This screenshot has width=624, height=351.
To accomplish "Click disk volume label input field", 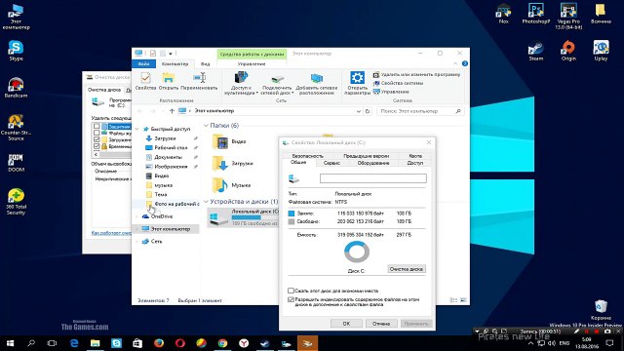I will click(372, 178).
